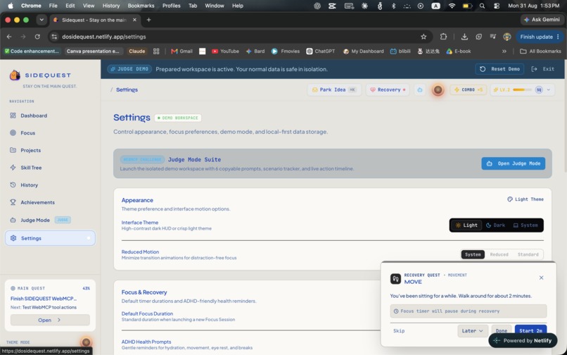Select System interface theme
This screenshot has height=355, width=567.
(525, 225)
